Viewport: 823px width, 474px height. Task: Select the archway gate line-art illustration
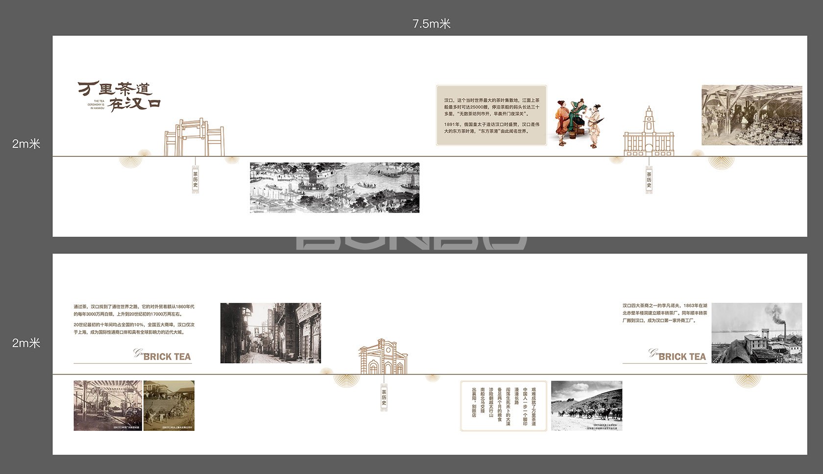point(194,138)
